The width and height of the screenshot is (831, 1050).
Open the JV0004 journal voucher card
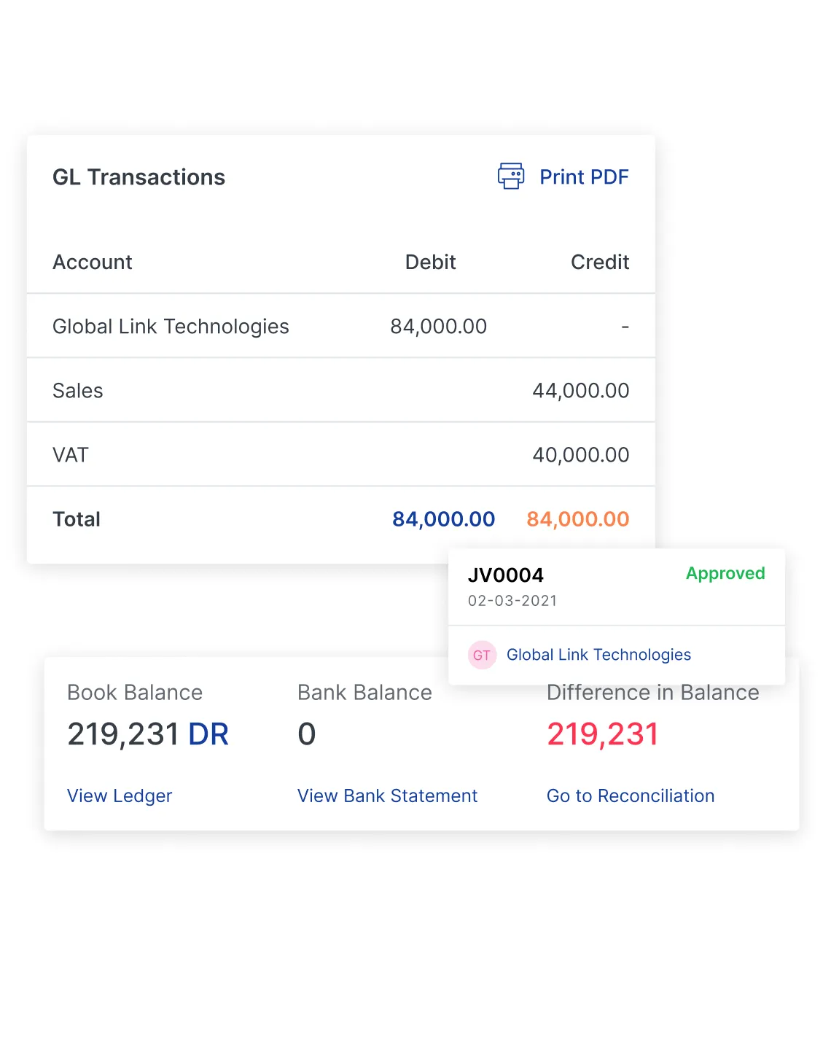pyautogui.click(x=506, y=575)
